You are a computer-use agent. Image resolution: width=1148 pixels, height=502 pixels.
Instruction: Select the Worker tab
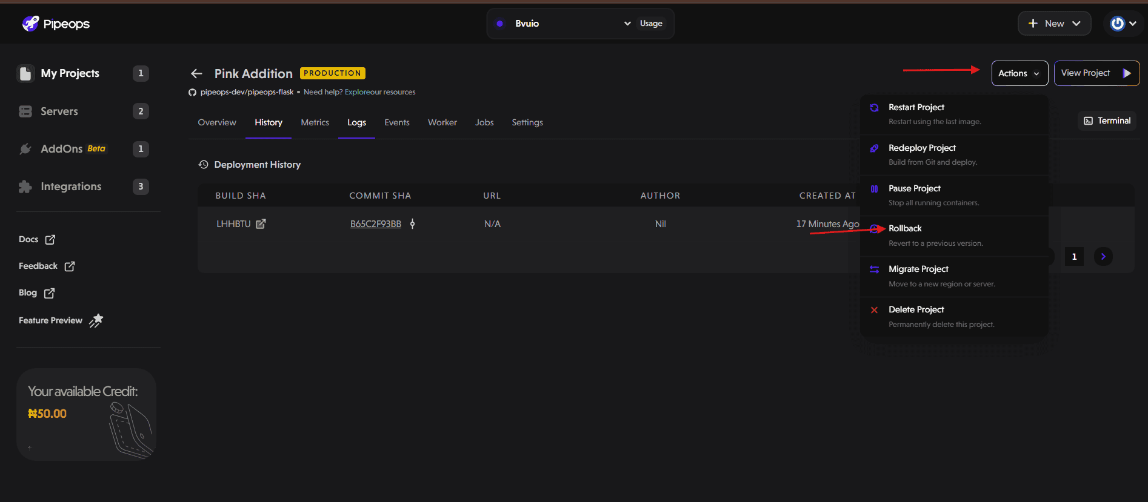[x=442, y=122]
